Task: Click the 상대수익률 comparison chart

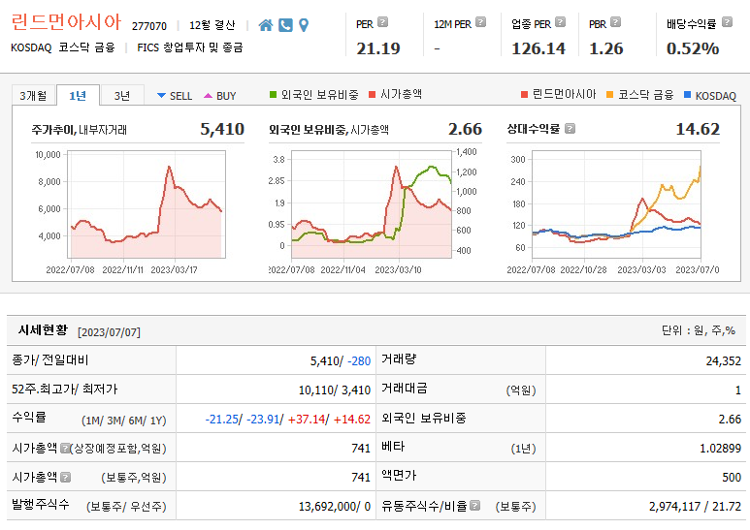Action: click(616, 204)
